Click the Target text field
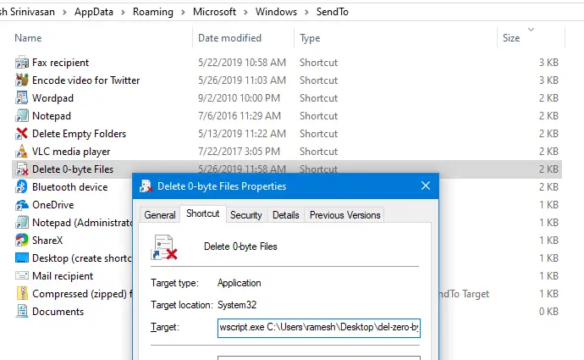 [x=318, y=329]
